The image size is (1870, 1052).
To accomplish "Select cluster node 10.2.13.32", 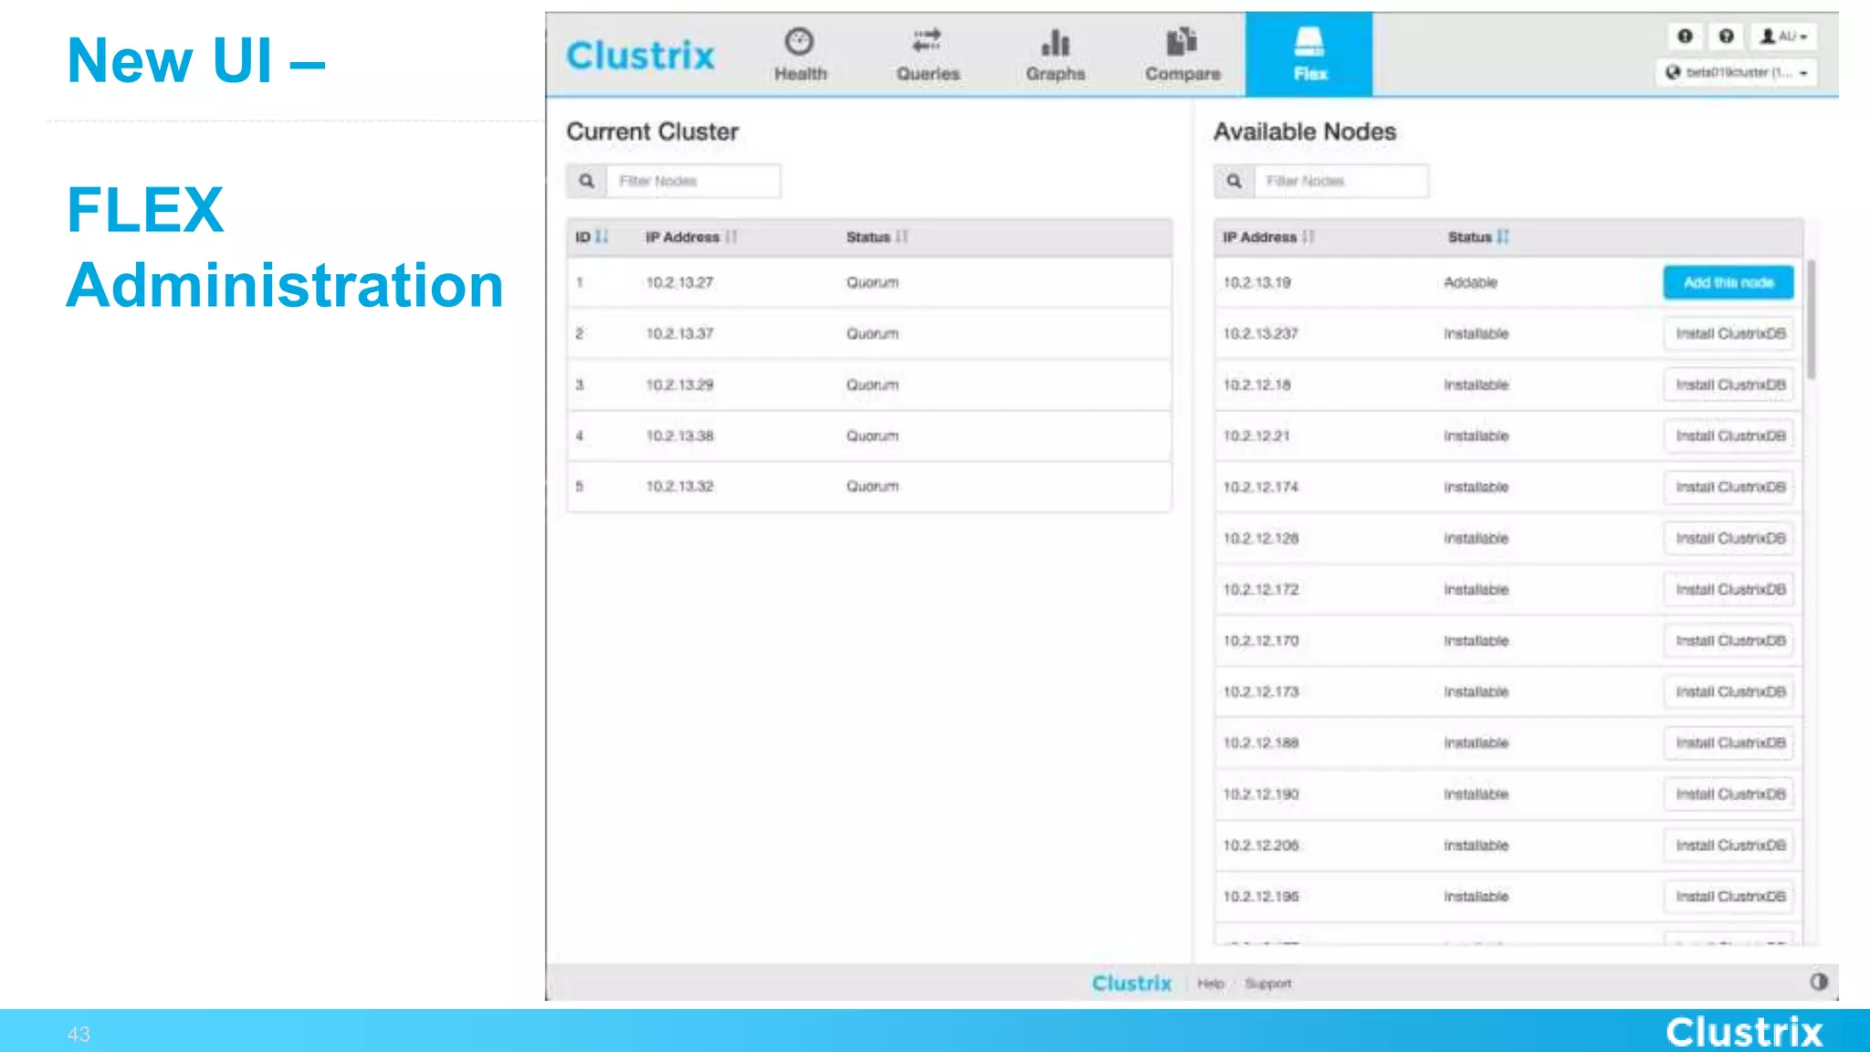I will (868, 486).
